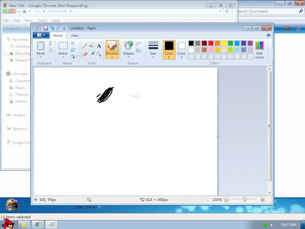Viewport: 305px width, 229px height.
Task: Pick the green color swatch
Action: point(231,43)
